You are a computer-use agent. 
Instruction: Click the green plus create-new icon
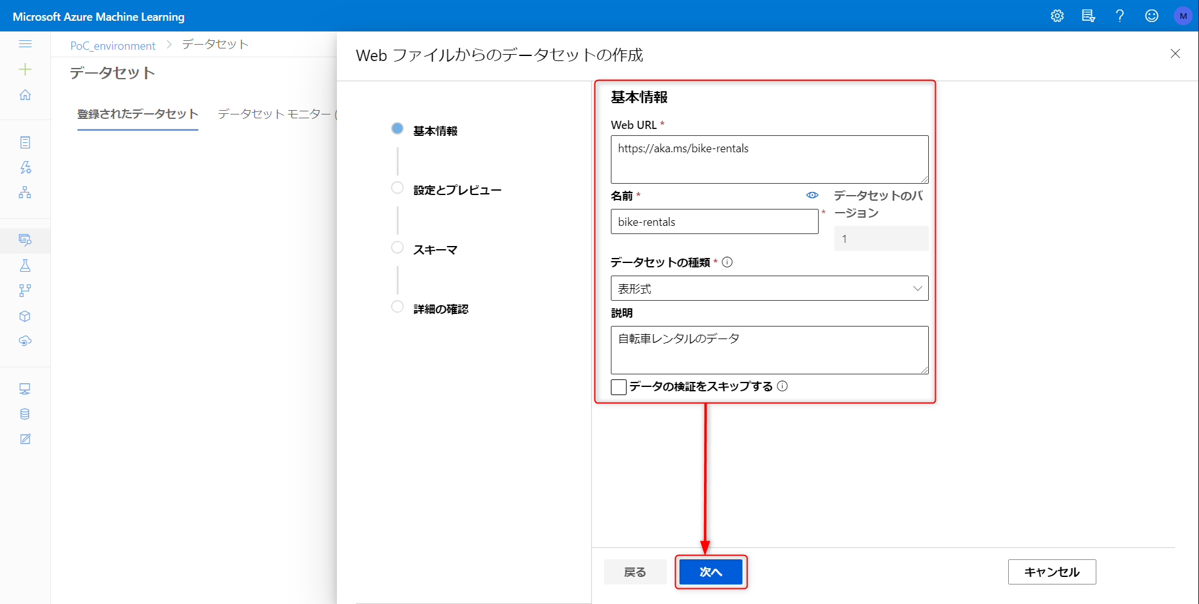[25, 69]
